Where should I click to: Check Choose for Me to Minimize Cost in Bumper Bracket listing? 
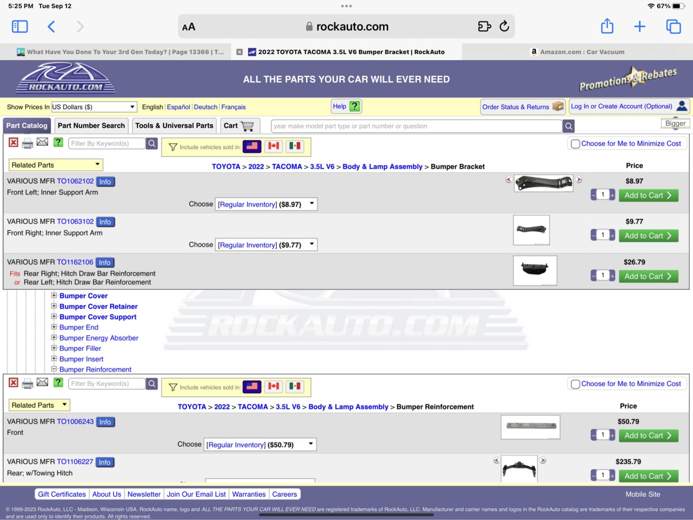[x=575, y=144]
